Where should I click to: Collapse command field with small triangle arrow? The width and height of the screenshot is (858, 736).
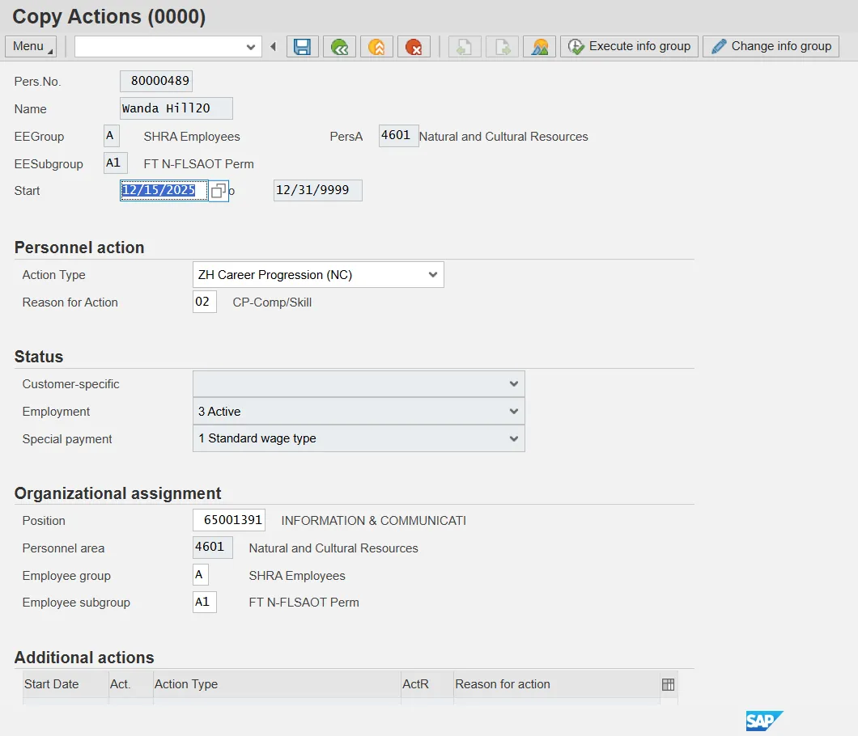tap(273, 47)
